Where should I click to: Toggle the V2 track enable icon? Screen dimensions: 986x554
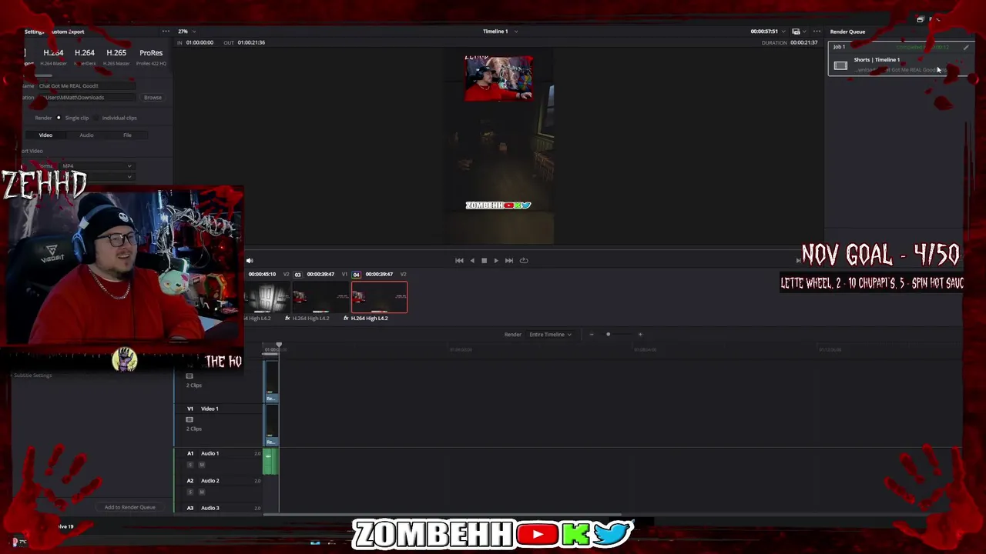click(x=189, y=376)
